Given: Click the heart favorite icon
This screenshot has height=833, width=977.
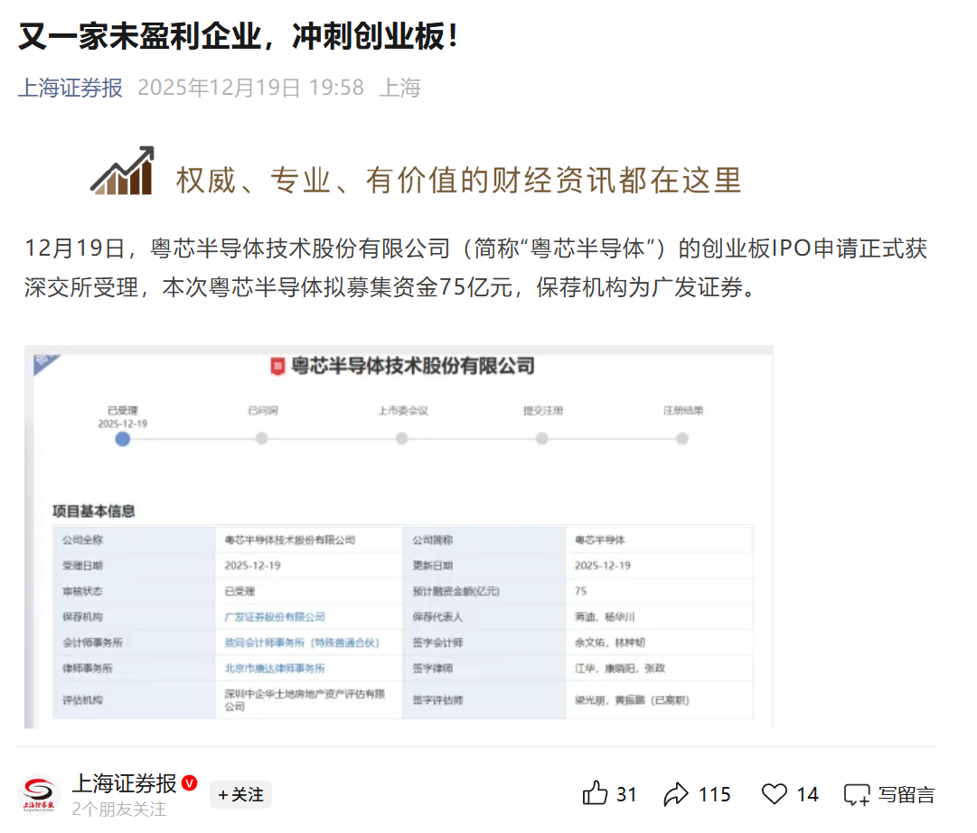Looking at the screenshot, I should coord(775,794).
